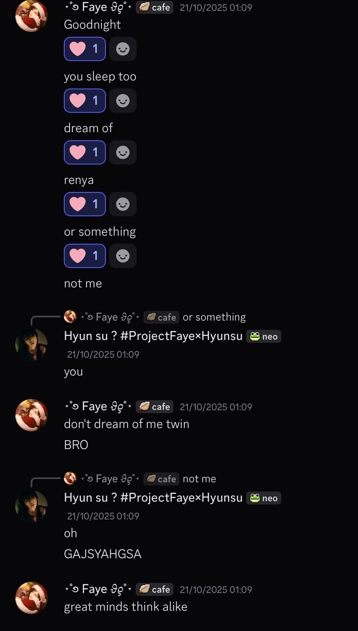Screen dimensions: 358x631
Task: Click add-reaction smiley under "renya"
Action: [x=123, y=204]
